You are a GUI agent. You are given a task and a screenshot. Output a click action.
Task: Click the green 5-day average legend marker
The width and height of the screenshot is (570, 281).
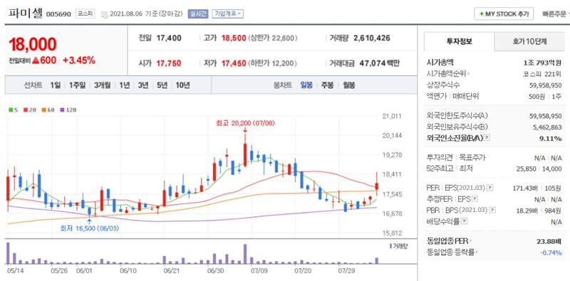11,110
